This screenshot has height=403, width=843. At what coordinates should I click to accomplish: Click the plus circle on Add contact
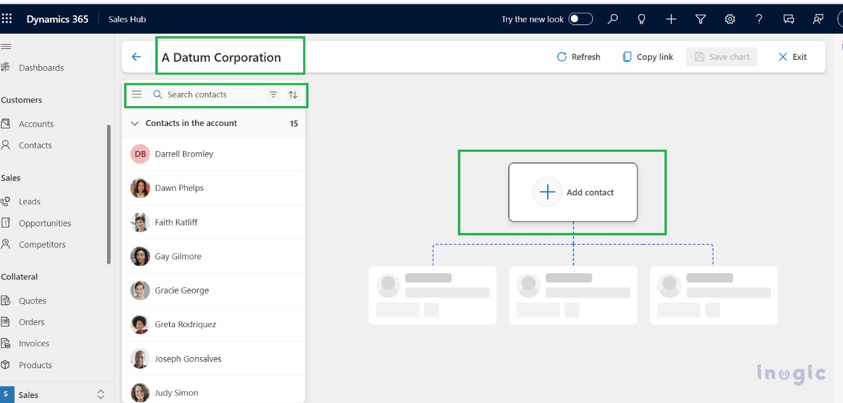tap(547, 192)
